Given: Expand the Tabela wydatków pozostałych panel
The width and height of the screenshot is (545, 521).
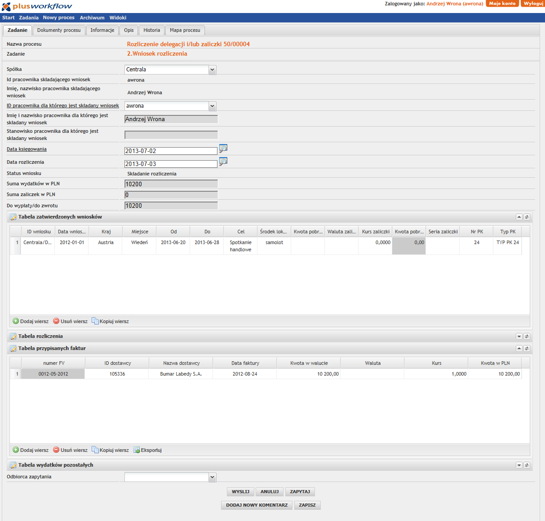Looking at the screenshot, I should pos(519,465).
